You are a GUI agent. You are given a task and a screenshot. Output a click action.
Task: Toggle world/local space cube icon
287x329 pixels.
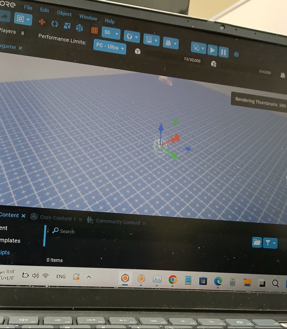[79, 28]
